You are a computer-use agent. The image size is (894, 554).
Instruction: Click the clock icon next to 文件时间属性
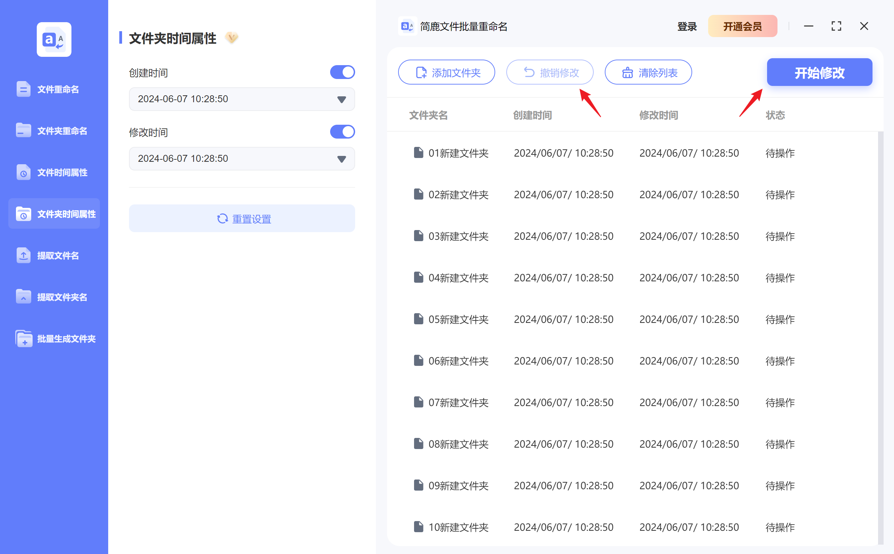[x=24, y=172]
